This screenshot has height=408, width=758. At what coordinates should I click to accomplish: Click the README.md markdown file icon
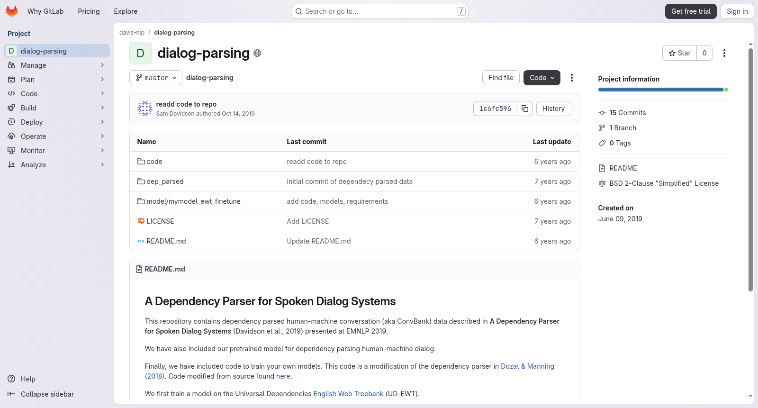pos(141,241)
